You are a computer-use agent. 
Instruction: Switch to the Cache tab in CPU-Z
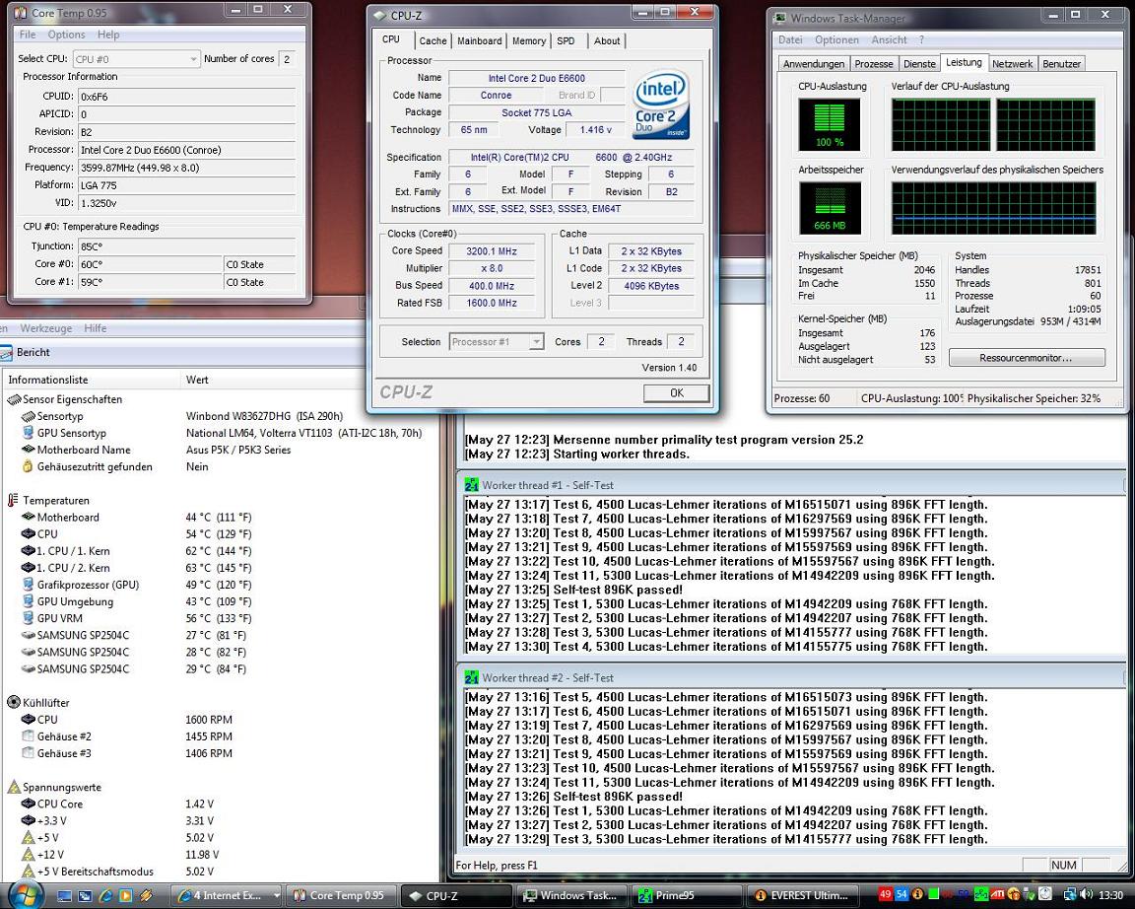click(x=433, y=40)
